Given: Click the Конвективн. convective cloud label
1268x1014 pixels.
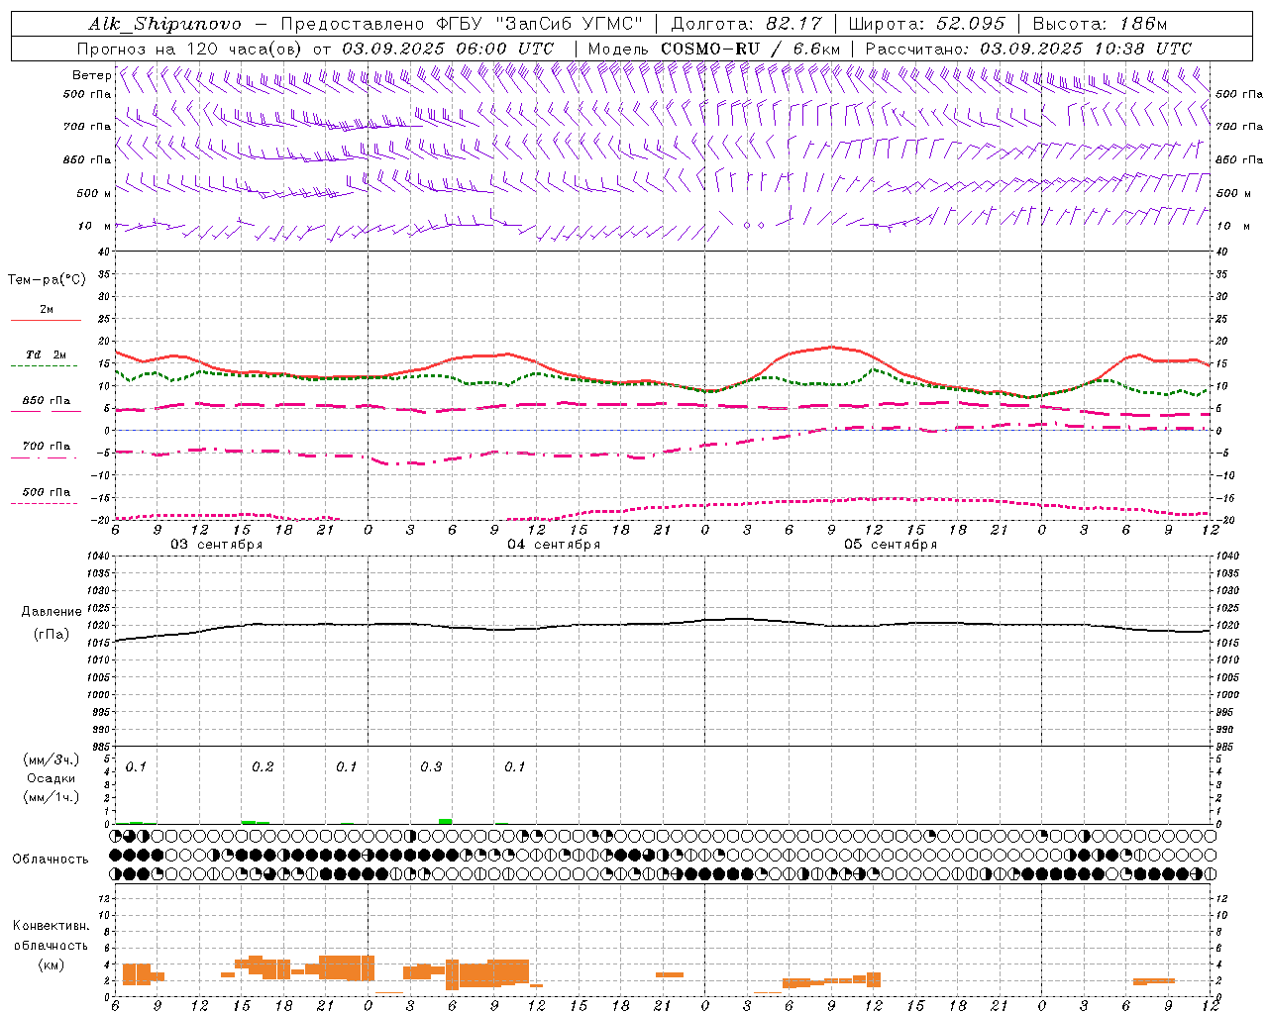Looking at the screenshot, I should (52, 926).
